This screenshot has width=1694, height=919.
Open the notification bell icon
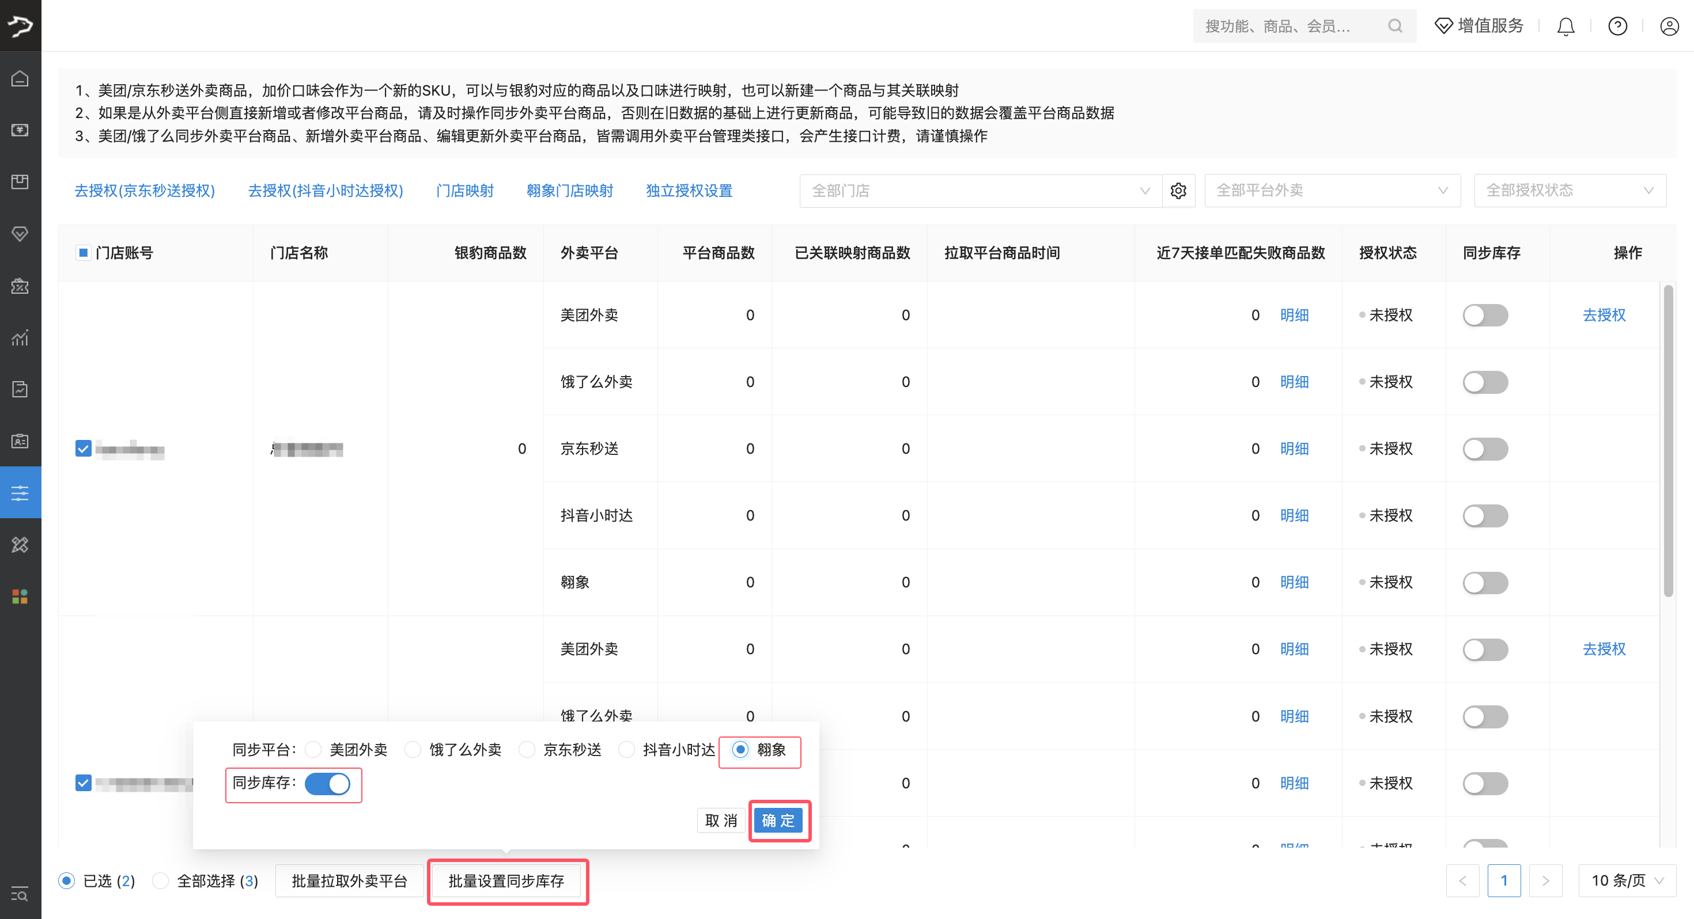point(1566,26)
